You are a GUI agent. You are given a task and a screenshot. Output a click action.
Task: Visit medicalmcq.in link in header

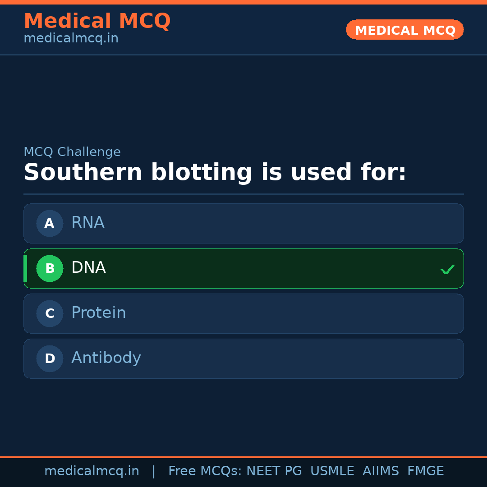71,39
